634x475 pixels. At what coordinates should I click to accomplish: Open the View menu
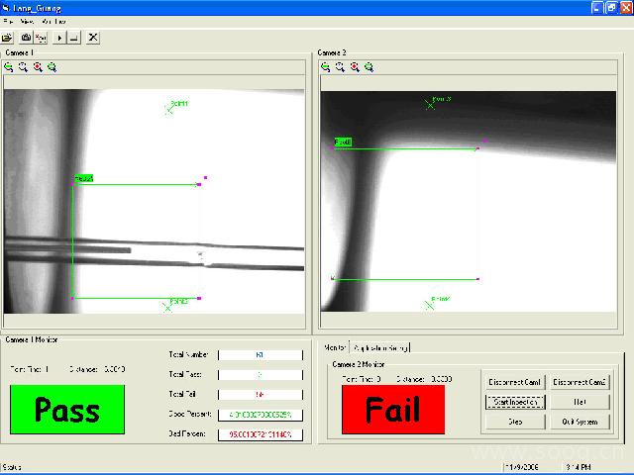point(27,21)
